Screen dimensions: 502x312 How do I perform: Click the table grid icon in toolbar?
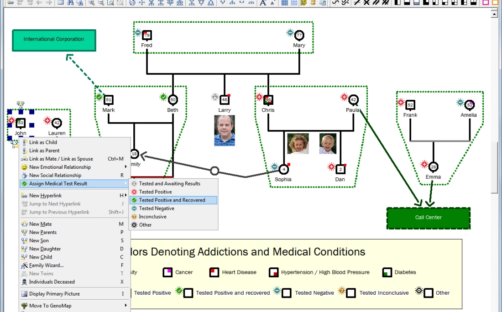[x=284, y=2]
